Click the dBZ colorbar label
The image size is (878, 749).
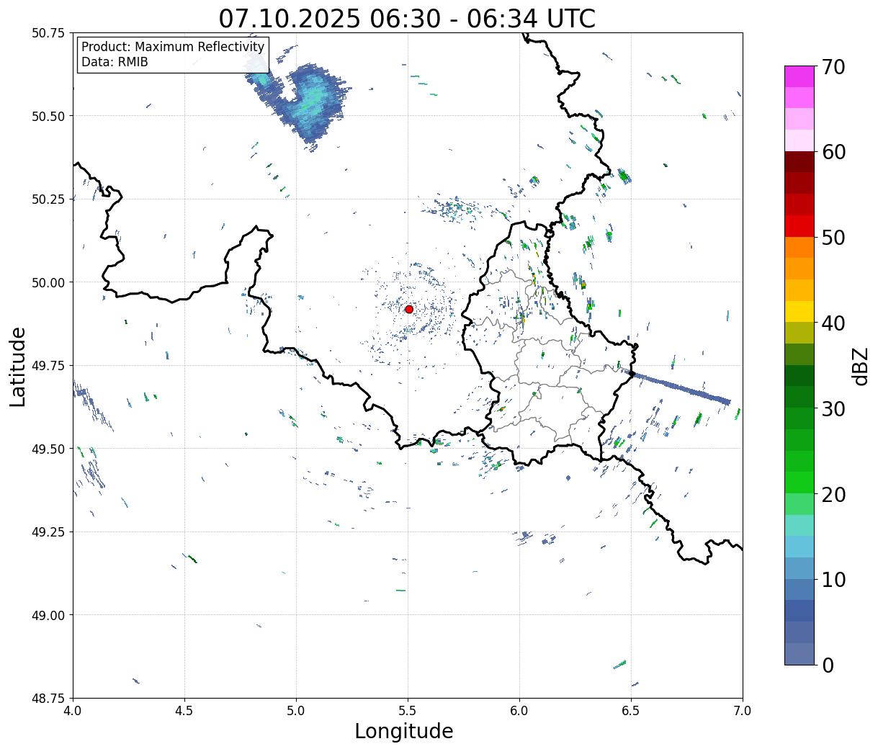(860, 365)
